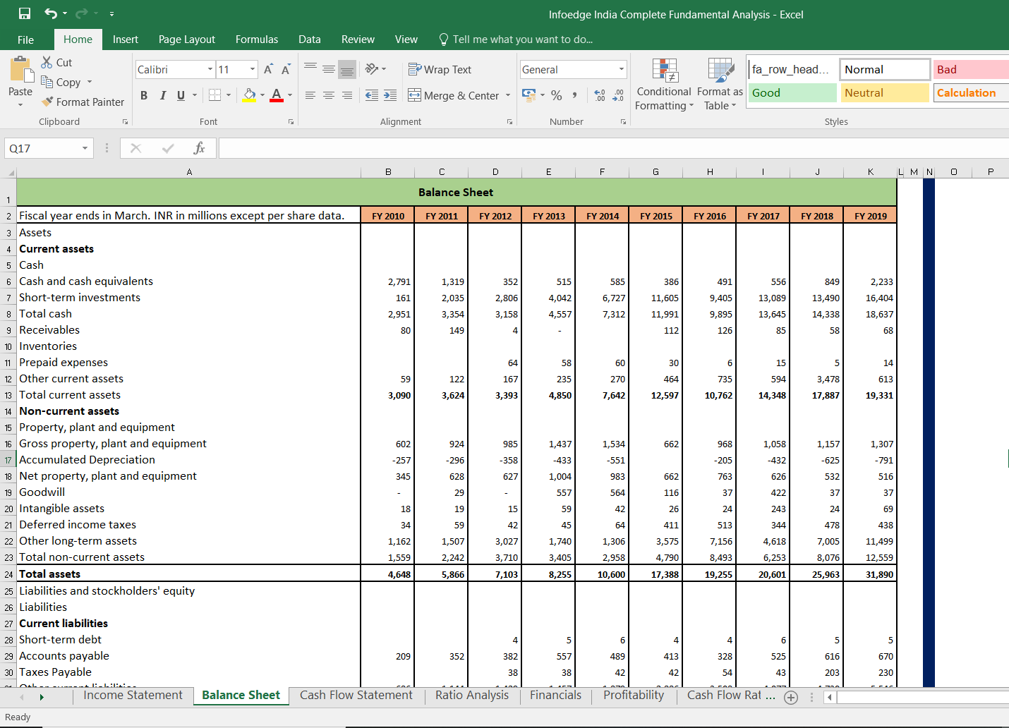Open the Profitability sheet
1009x728 pixels.
coord(634,696)
